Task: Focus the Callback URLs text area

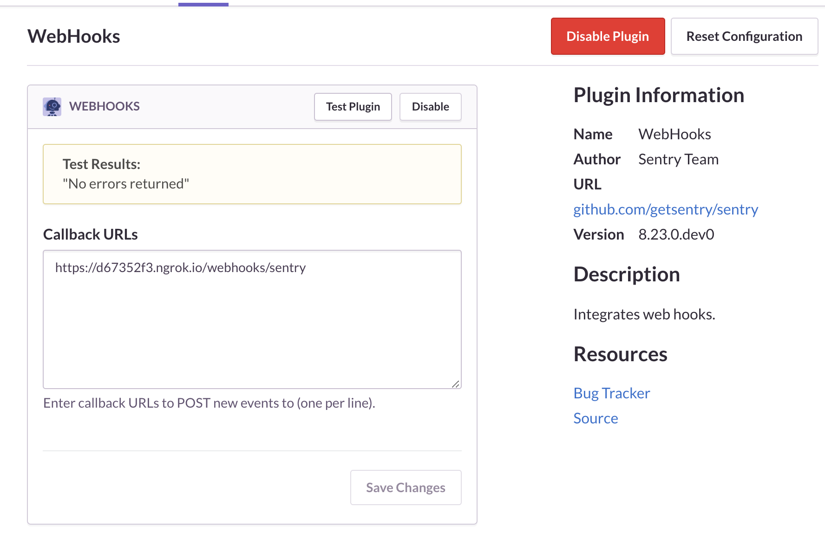Action: (252, 319)
